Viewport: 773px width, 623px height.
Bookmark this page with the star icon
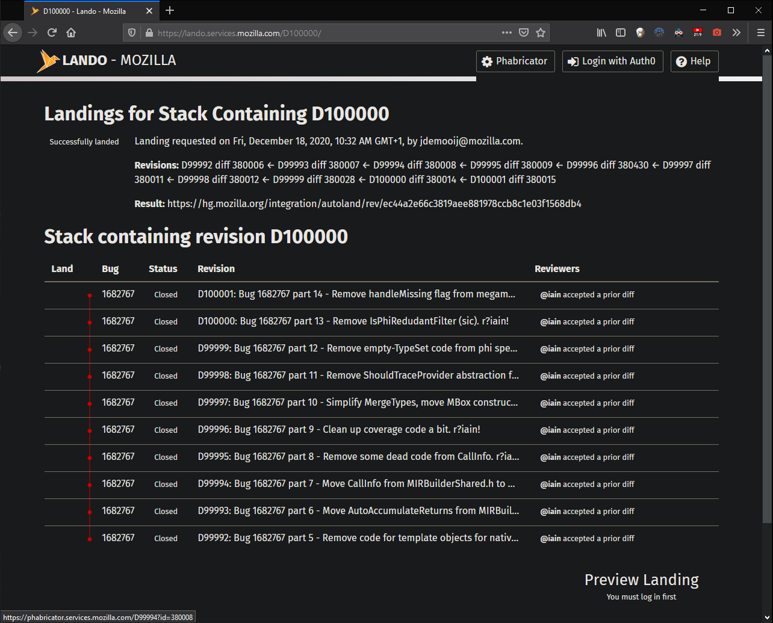point(540,33)
